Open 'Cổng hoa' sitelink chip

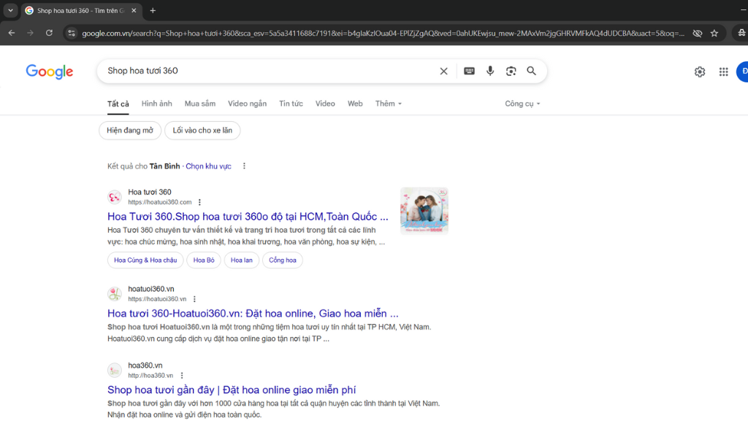283,260
